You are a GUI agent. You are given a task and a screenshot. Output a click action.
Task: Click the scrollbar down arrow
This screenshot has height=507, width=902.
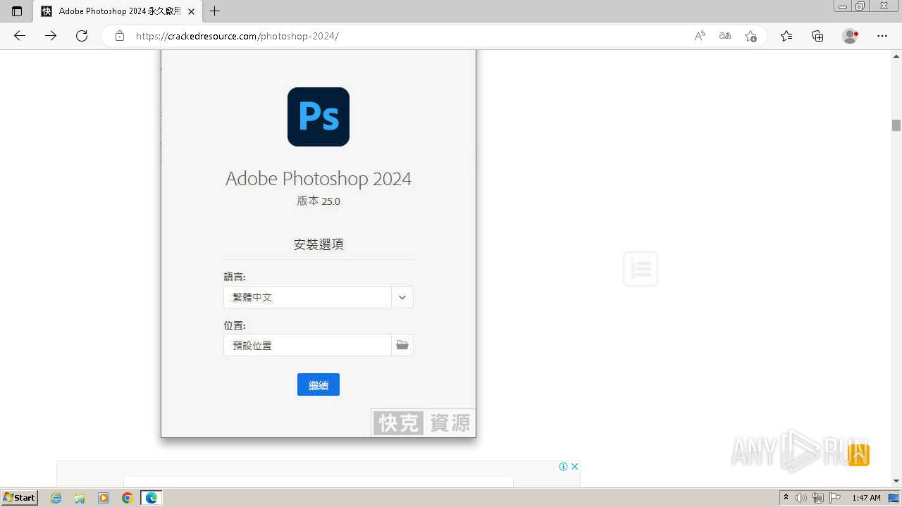[896, 481]
